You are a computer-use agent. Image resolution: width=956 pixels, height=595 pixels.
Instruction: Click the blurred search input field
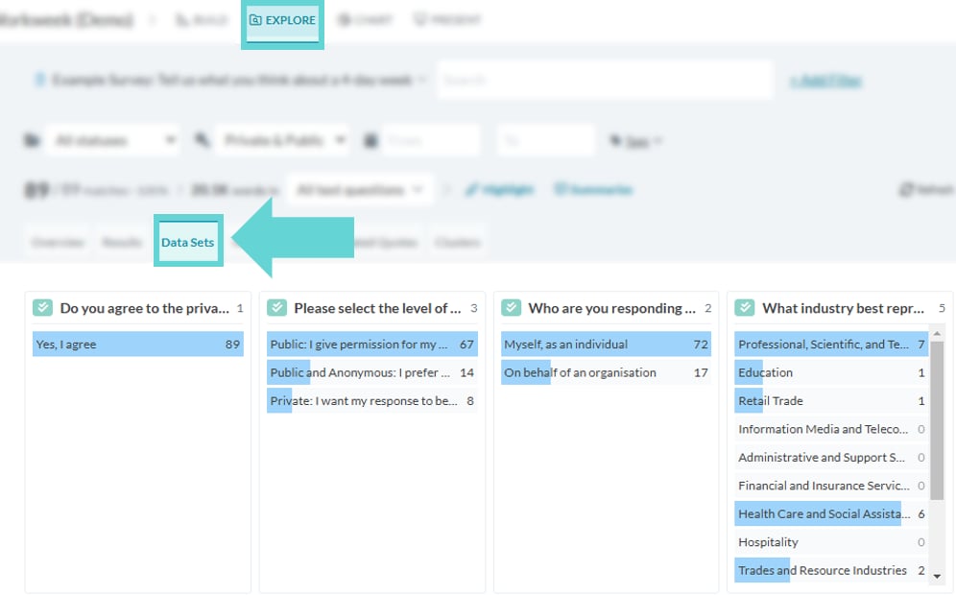point(606,80)
